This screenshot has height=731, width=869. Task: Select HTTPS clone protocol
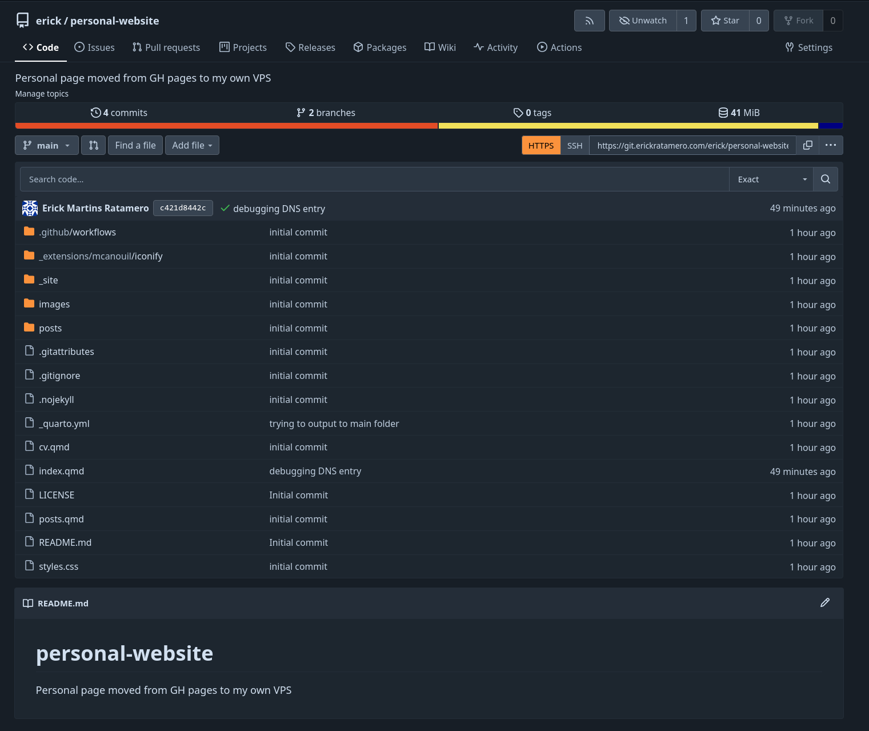tap(541, 145)
